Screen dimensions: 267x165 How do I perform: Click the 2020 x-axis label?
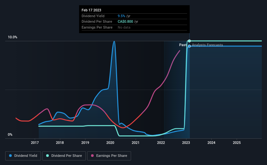[110, 143]
